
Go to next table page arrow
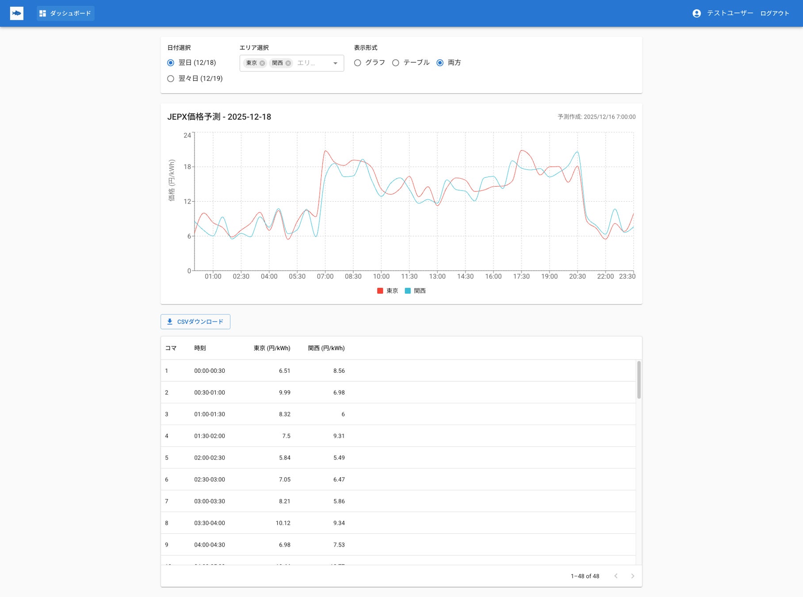coord(632,576)
